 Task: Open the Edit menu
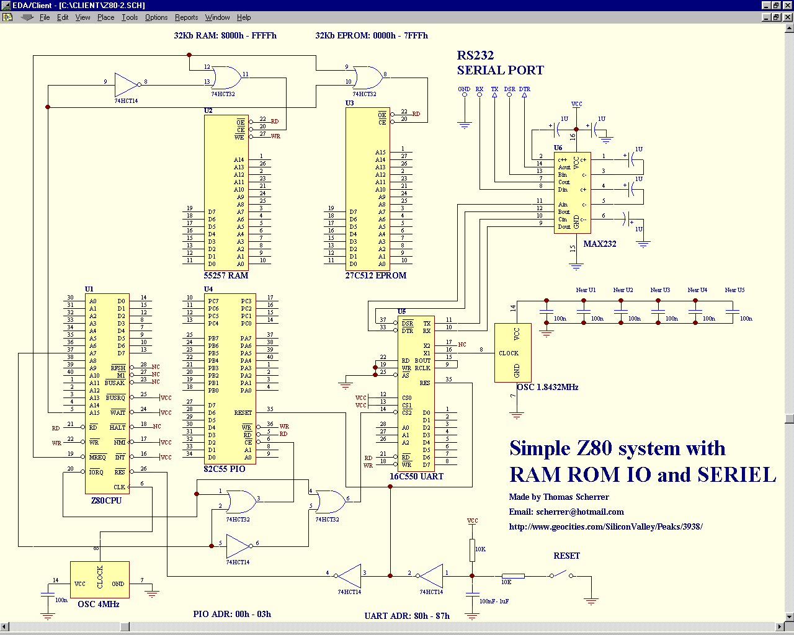63,17
